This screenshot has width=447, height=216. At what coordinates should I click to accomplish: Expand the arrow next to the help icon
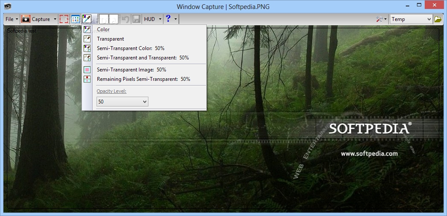175,19
